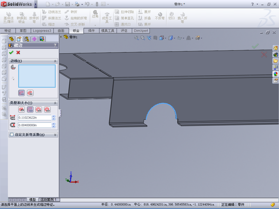Open the DisplayManager tab
279x209 pixels.
pos(42,39)
